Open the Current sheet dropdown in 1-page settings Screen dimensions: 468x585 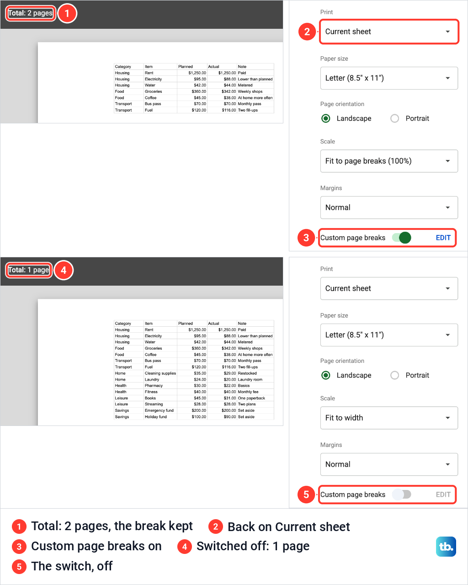pyautogui.click(x=389, y=288)
